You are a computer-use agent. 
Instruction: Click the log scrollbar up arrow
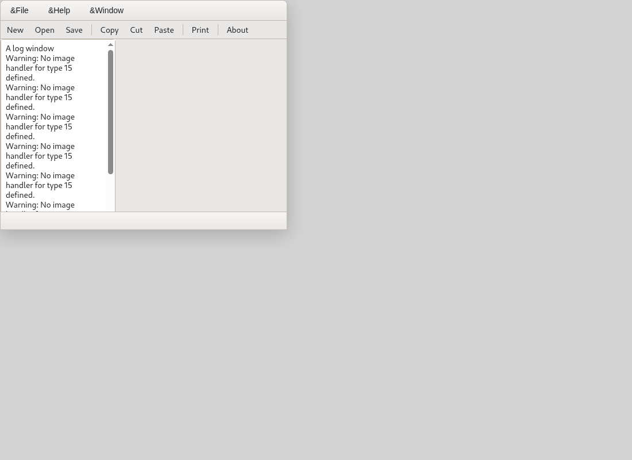110,45
